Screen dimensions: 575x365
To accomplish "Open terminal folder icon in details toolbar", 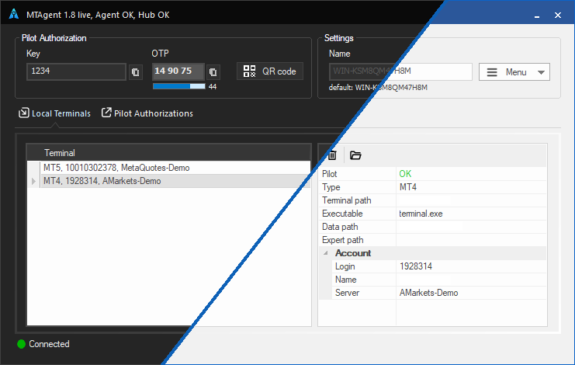I will point(355,155).
